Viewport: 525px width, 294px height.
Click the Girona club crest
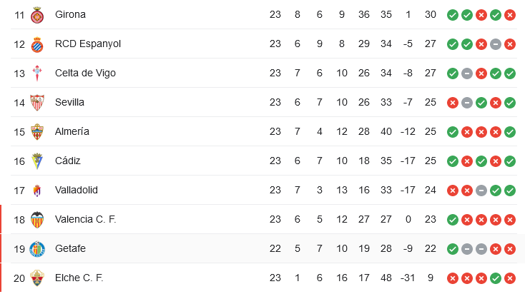[37, 15]
